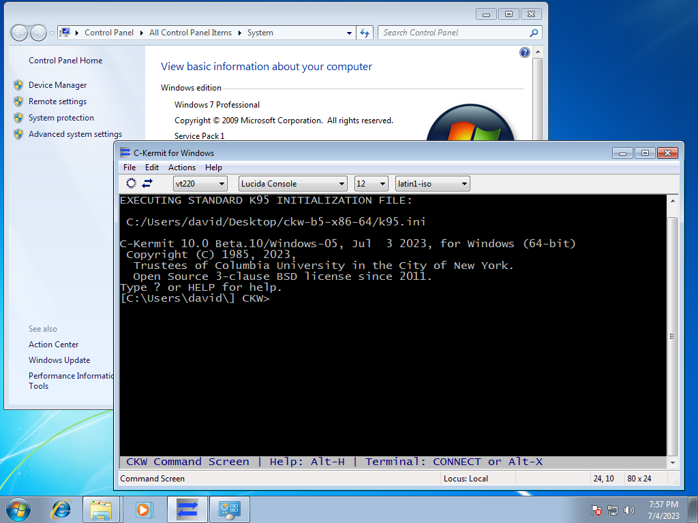Open the font size 12 dropdown

pyautogui.click(x=371, y=184)
